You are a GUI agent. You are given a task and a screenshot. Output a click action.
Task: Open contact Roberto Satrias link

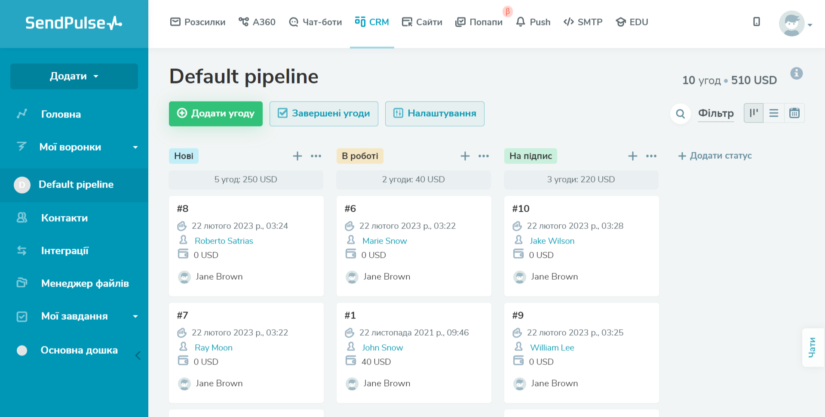224,241
